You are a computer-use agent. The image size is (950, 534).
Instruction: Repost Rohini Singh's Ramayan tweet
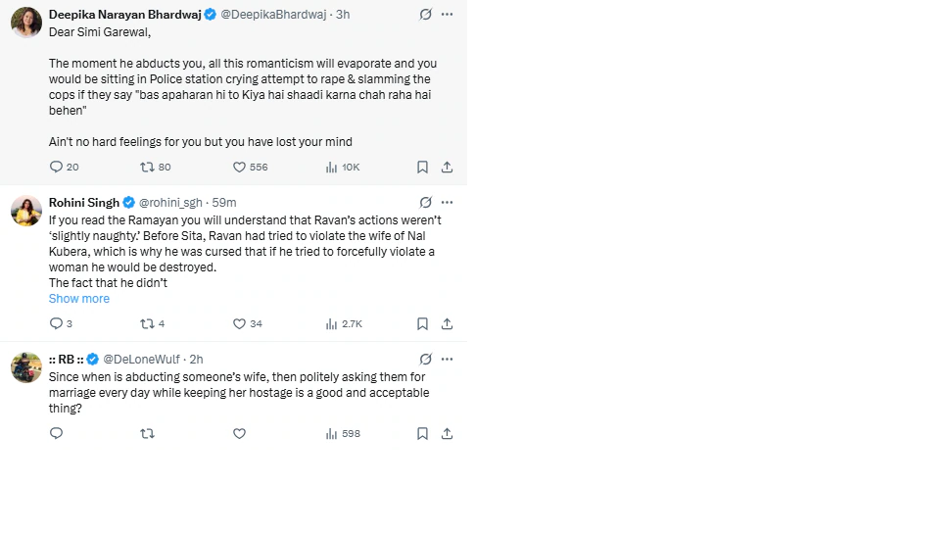click(x=148, y=324)
